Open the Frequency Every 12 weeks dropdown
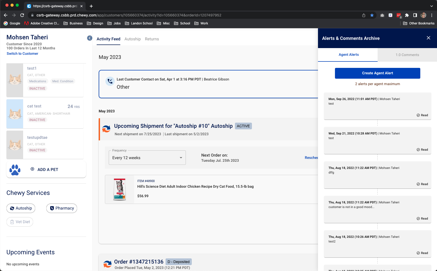Viewport: 437px width, 271px height. (x=147, y=158)
